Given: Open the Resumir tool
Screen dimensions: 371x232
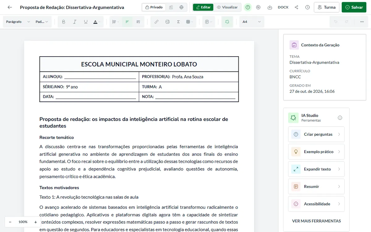Looking at the screenshot, I should coord(316,187).
